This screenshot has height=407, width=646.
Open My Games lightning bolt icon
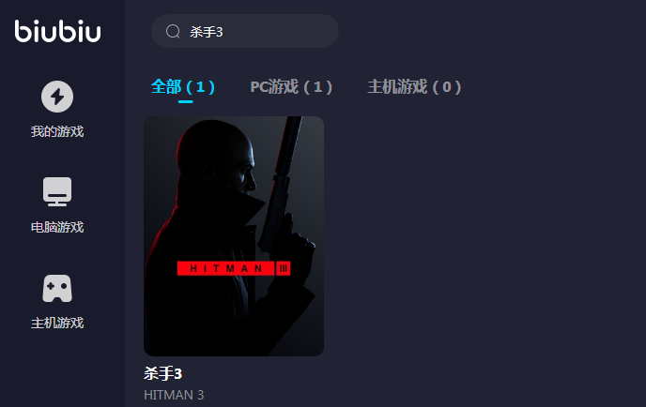point(57,97)
